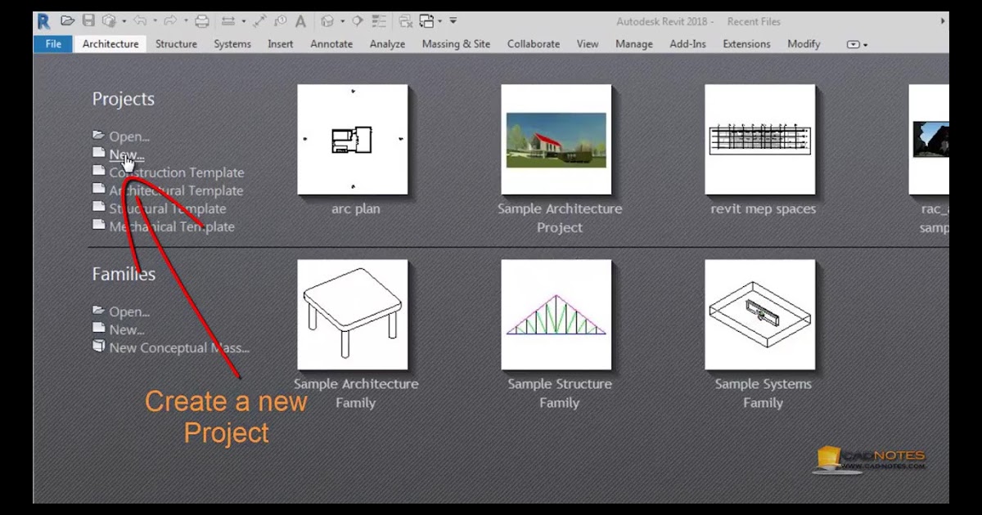This screenshot has height=515, width=982.
Task: Click the Open folder icon in quick access toolbar
Action: (68, 20)
